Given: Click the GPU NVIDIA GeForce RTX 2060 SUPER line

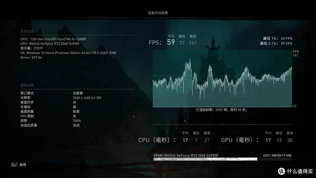Looking at the screenshot, I should point(50,44).
